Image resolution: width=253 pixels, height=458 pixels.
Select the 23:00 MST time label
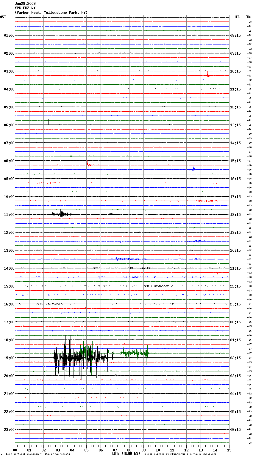pyautogui.click(x=9, y=430)
